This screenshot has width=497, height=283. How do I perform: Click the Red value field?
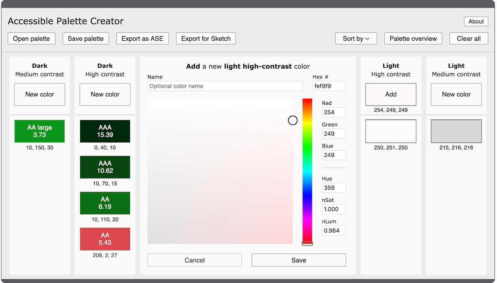point(334,112)
